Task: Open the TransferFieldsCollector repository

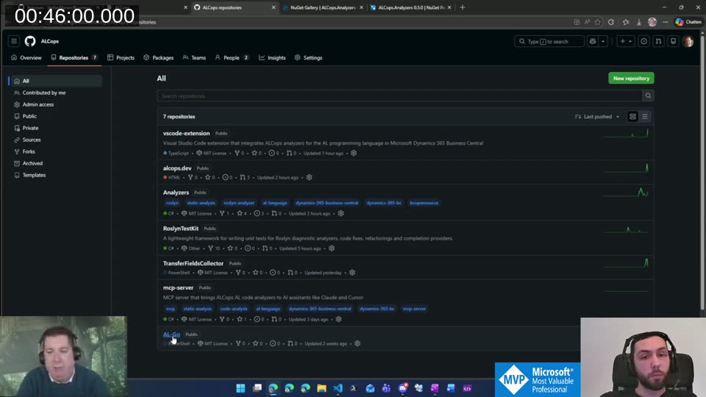Action: tap(193, 263)
